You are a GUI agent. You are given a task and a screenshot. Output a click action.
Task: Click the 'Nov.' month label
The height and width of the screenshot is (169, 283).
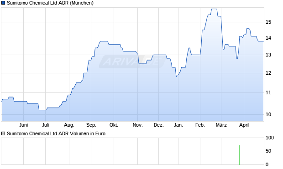tap(138, 125)
